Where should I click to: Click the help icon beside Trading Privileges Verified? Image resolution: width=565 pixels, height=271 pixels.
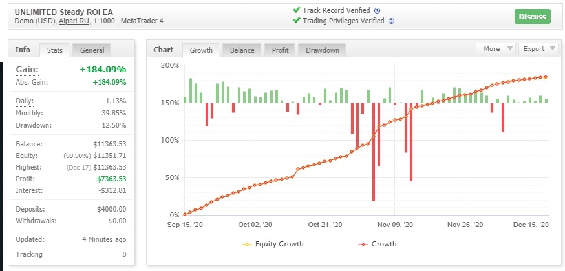click(392, 21)
